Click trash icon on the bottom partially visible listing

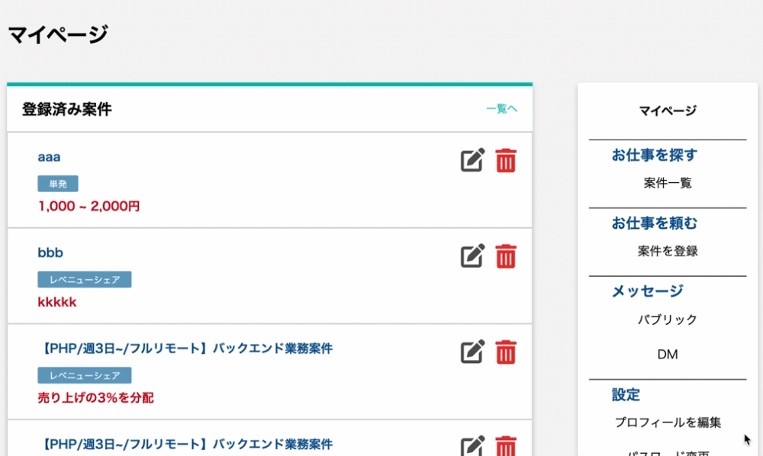coord(506,446)
